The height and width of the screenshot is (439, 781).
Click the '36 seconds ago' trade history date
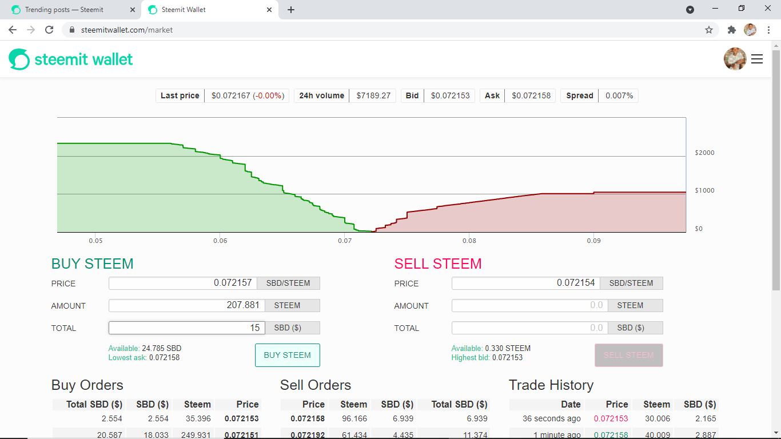[x=552, y=419]
